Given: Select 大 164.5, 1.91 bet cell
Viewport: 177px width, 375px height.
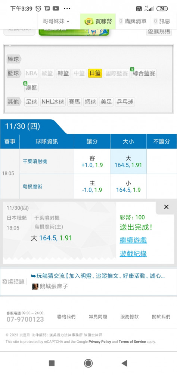Looking at the screenshot, I should [128, 161].
